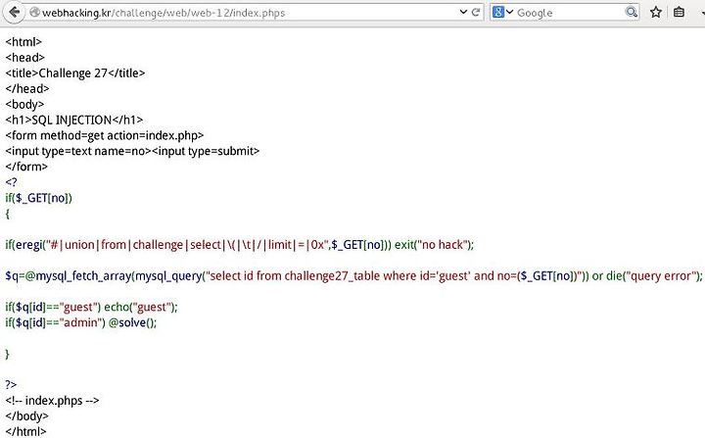Click the '<head>' source line
Screen dimensions: 705x438
[25, 58]
